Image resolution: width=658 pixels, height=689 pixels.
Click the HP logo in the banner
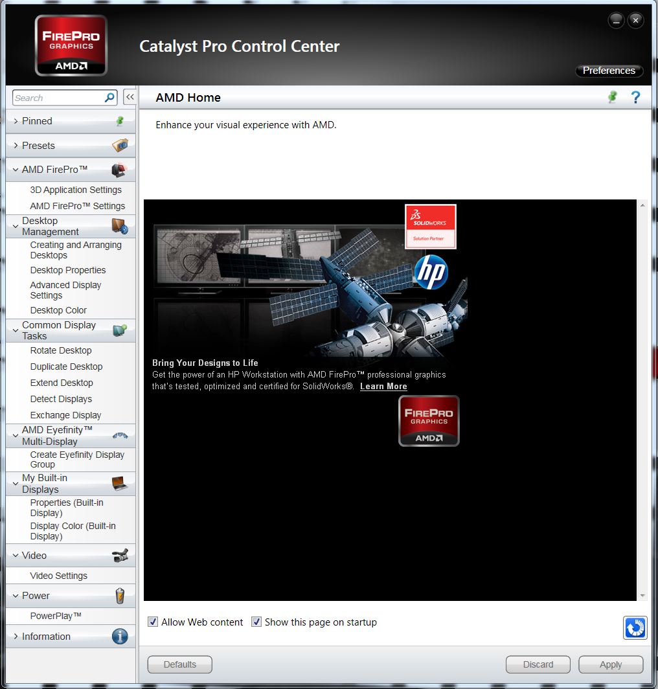(x=431, y=272)
